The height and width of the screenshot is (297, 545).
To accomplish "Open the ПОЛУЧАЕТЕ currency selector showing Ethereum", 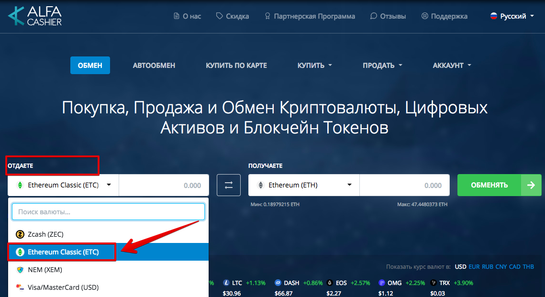I will pyautogui.click(x=304, y=185).
